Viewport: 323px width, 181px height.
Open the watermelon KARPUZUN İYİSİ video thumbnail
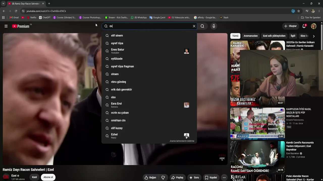click(257, 123)
